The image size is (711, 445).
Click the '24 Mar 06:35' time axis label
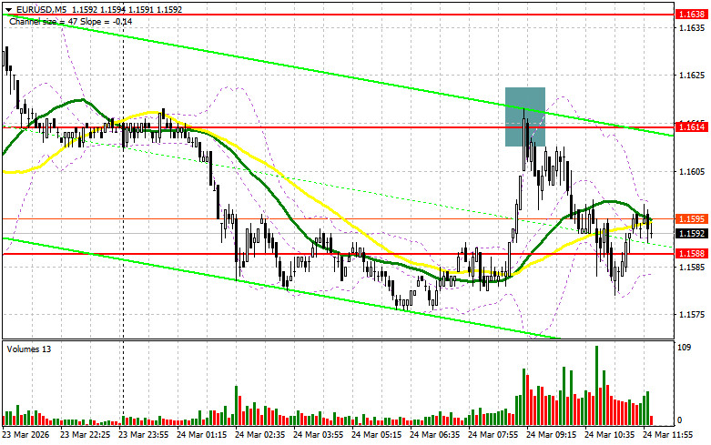[434, 435]
